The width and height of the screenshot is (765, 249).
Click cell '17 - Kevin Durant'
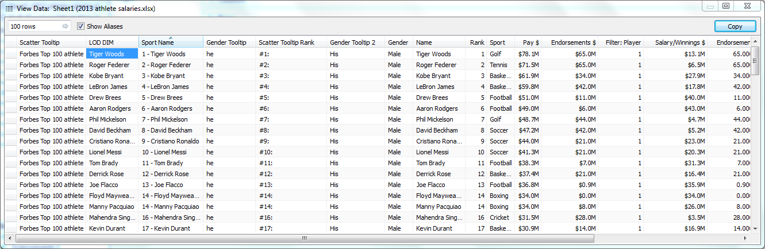(x=171, y=228)
